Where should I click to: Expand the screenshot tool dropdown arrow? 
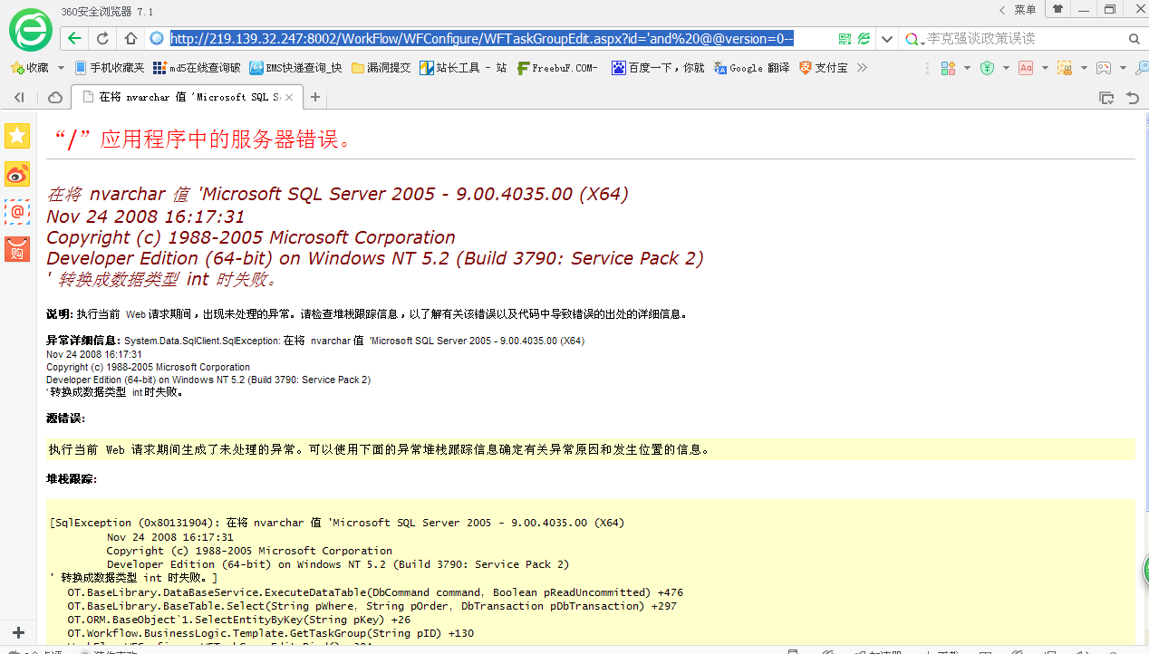[x=1084, y=68]
